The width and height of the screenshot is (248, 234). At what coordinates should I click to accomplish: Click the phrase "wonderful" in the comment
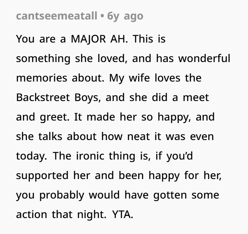(204, 58)
